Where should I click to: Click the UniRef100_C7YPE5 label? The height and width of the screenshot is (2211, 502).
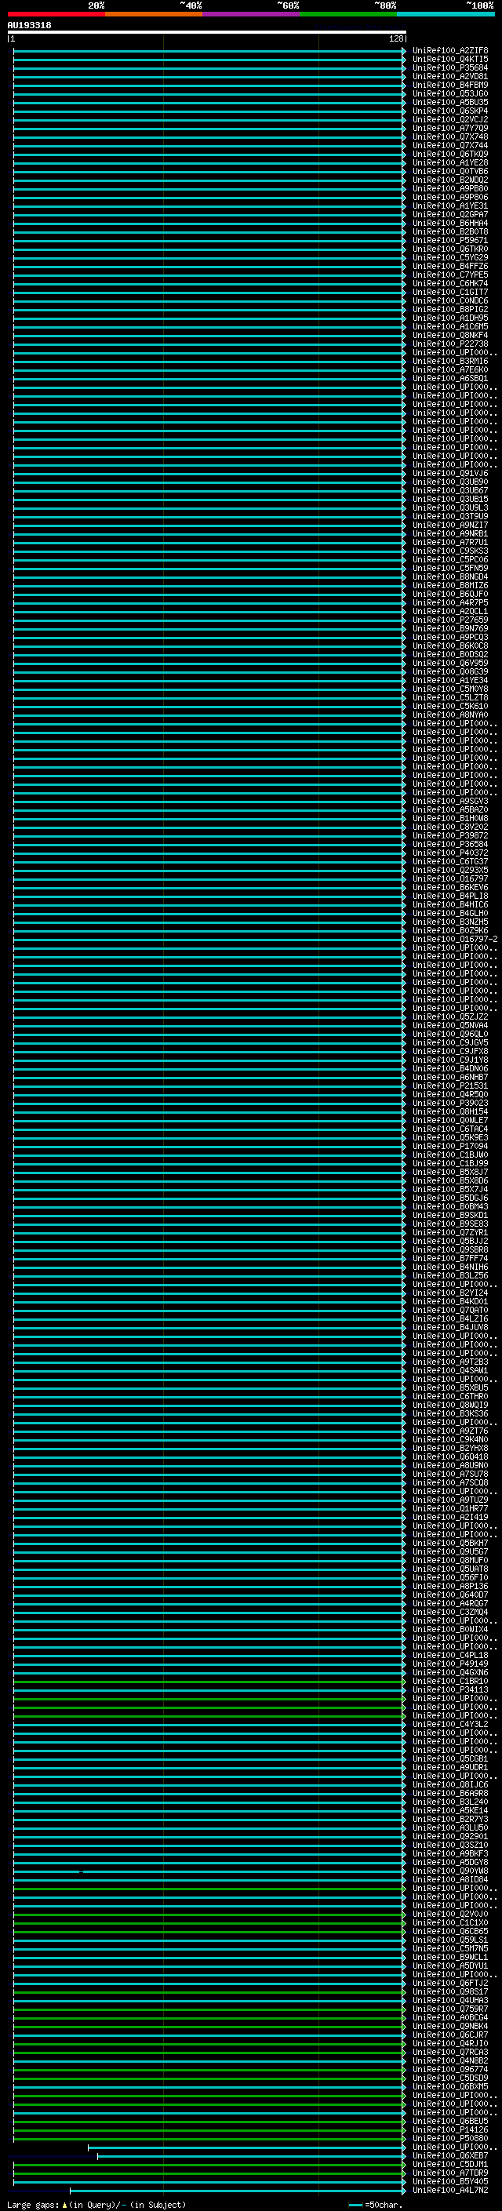(x=450, y=275)
